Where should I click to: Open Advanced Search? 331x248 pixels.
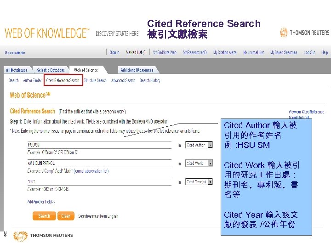click(x=123, y=80)
